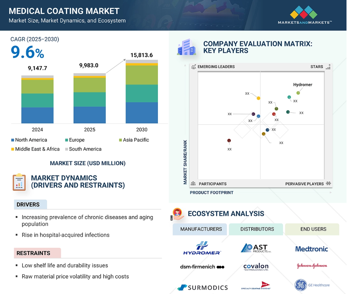Image resolution: width=348 pixels, height=294 pixels.
Task: Click the "MEDICAL COATING MARKET" title
Action: point(64,11)
